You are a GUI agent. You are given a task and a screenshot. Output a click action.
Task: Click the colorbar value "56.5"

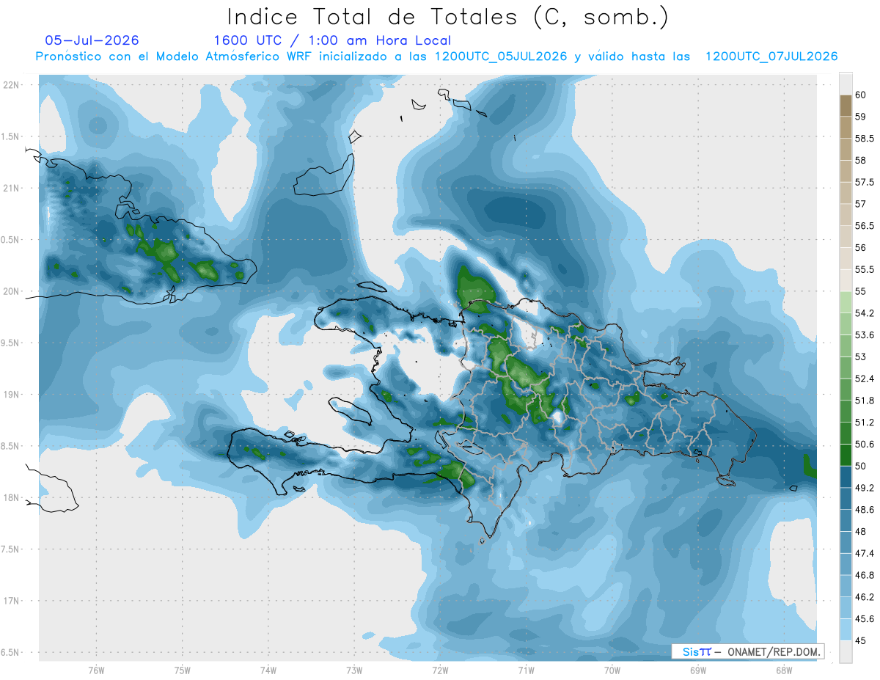864,225
